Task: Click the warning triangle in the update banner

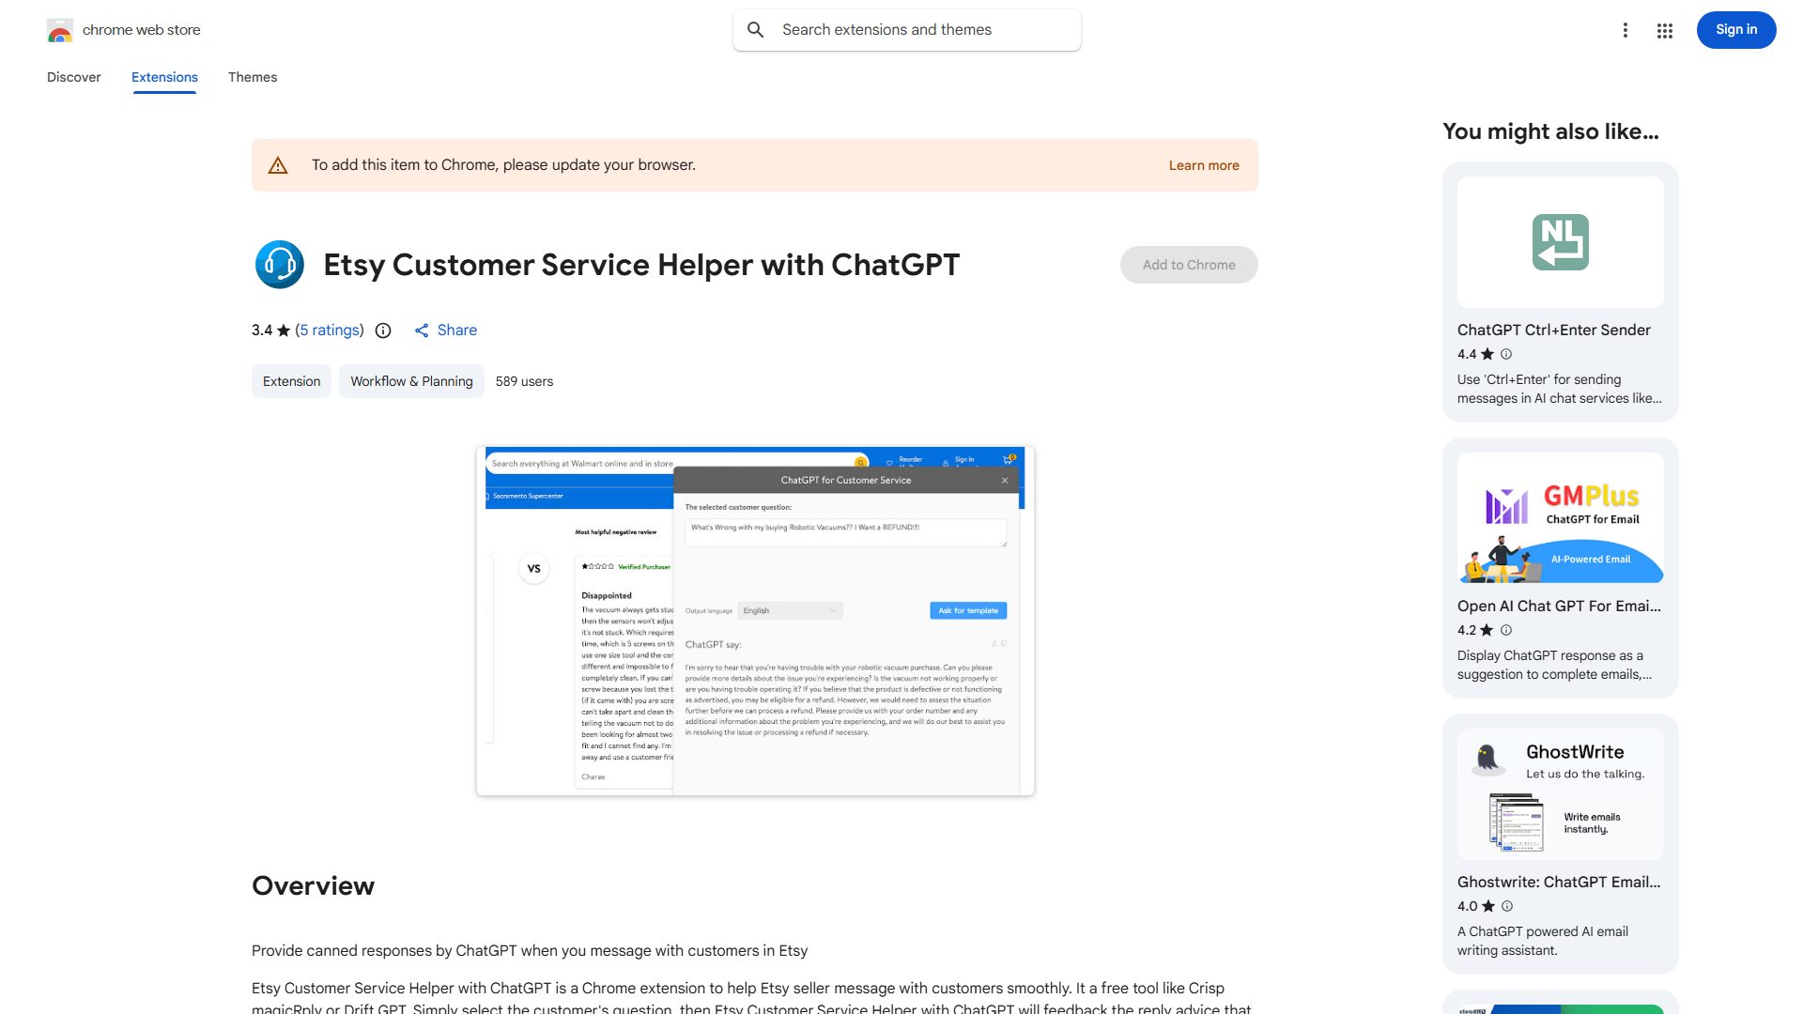Action: 278,164
